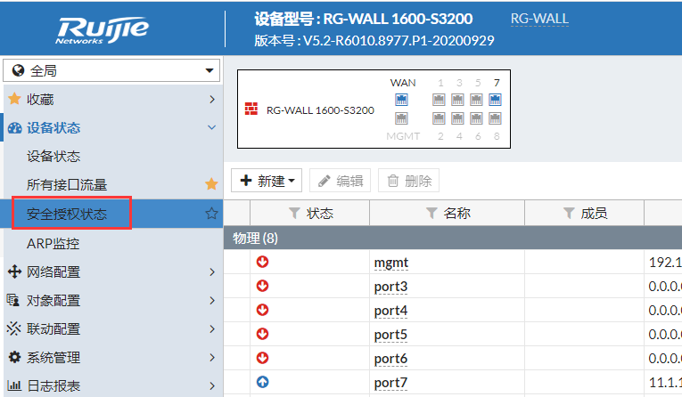Expand the 日志报表 menu
This screenshot has width=682, height=397.
[111, 385]
